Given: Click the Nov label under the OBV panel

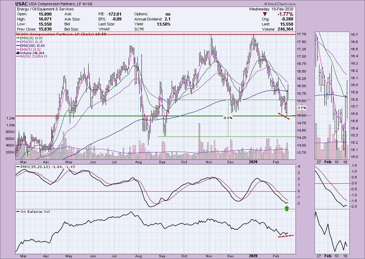Looking at the screenshot, I should [x=209, y=256].
